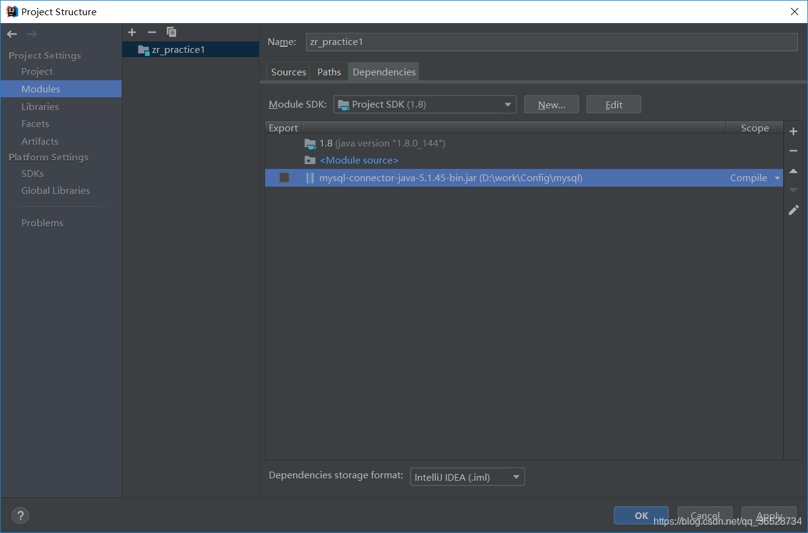This screenshot has width=808, height=533.
Task: Open help question mark button
Action: [20, 516]
